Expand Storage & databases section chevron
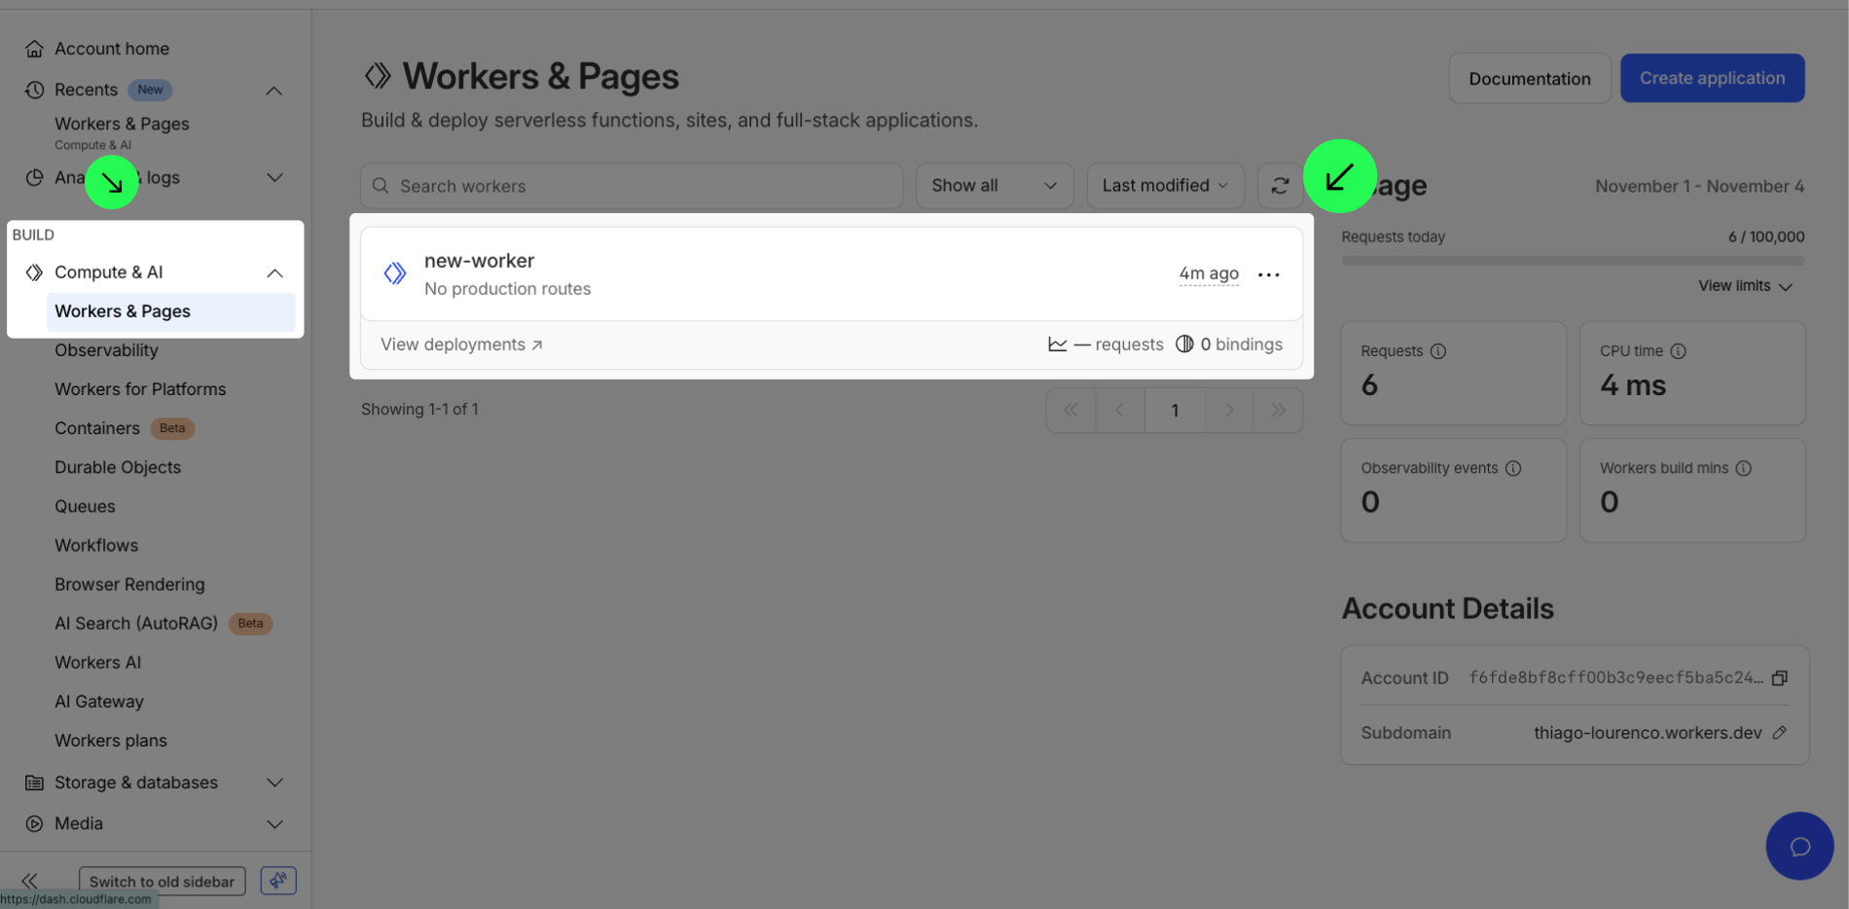This screenshot has width=1849, height=909. [275, 782]
